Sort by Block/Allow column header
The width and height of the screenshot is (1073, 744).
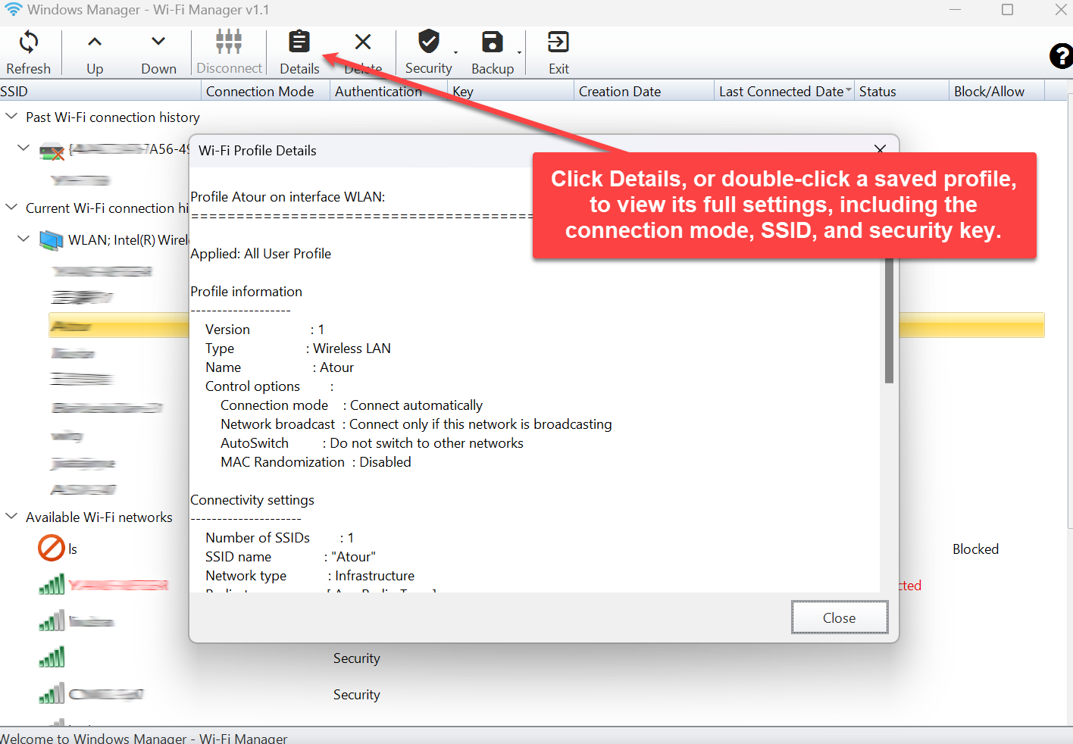[x=996, y=91]
